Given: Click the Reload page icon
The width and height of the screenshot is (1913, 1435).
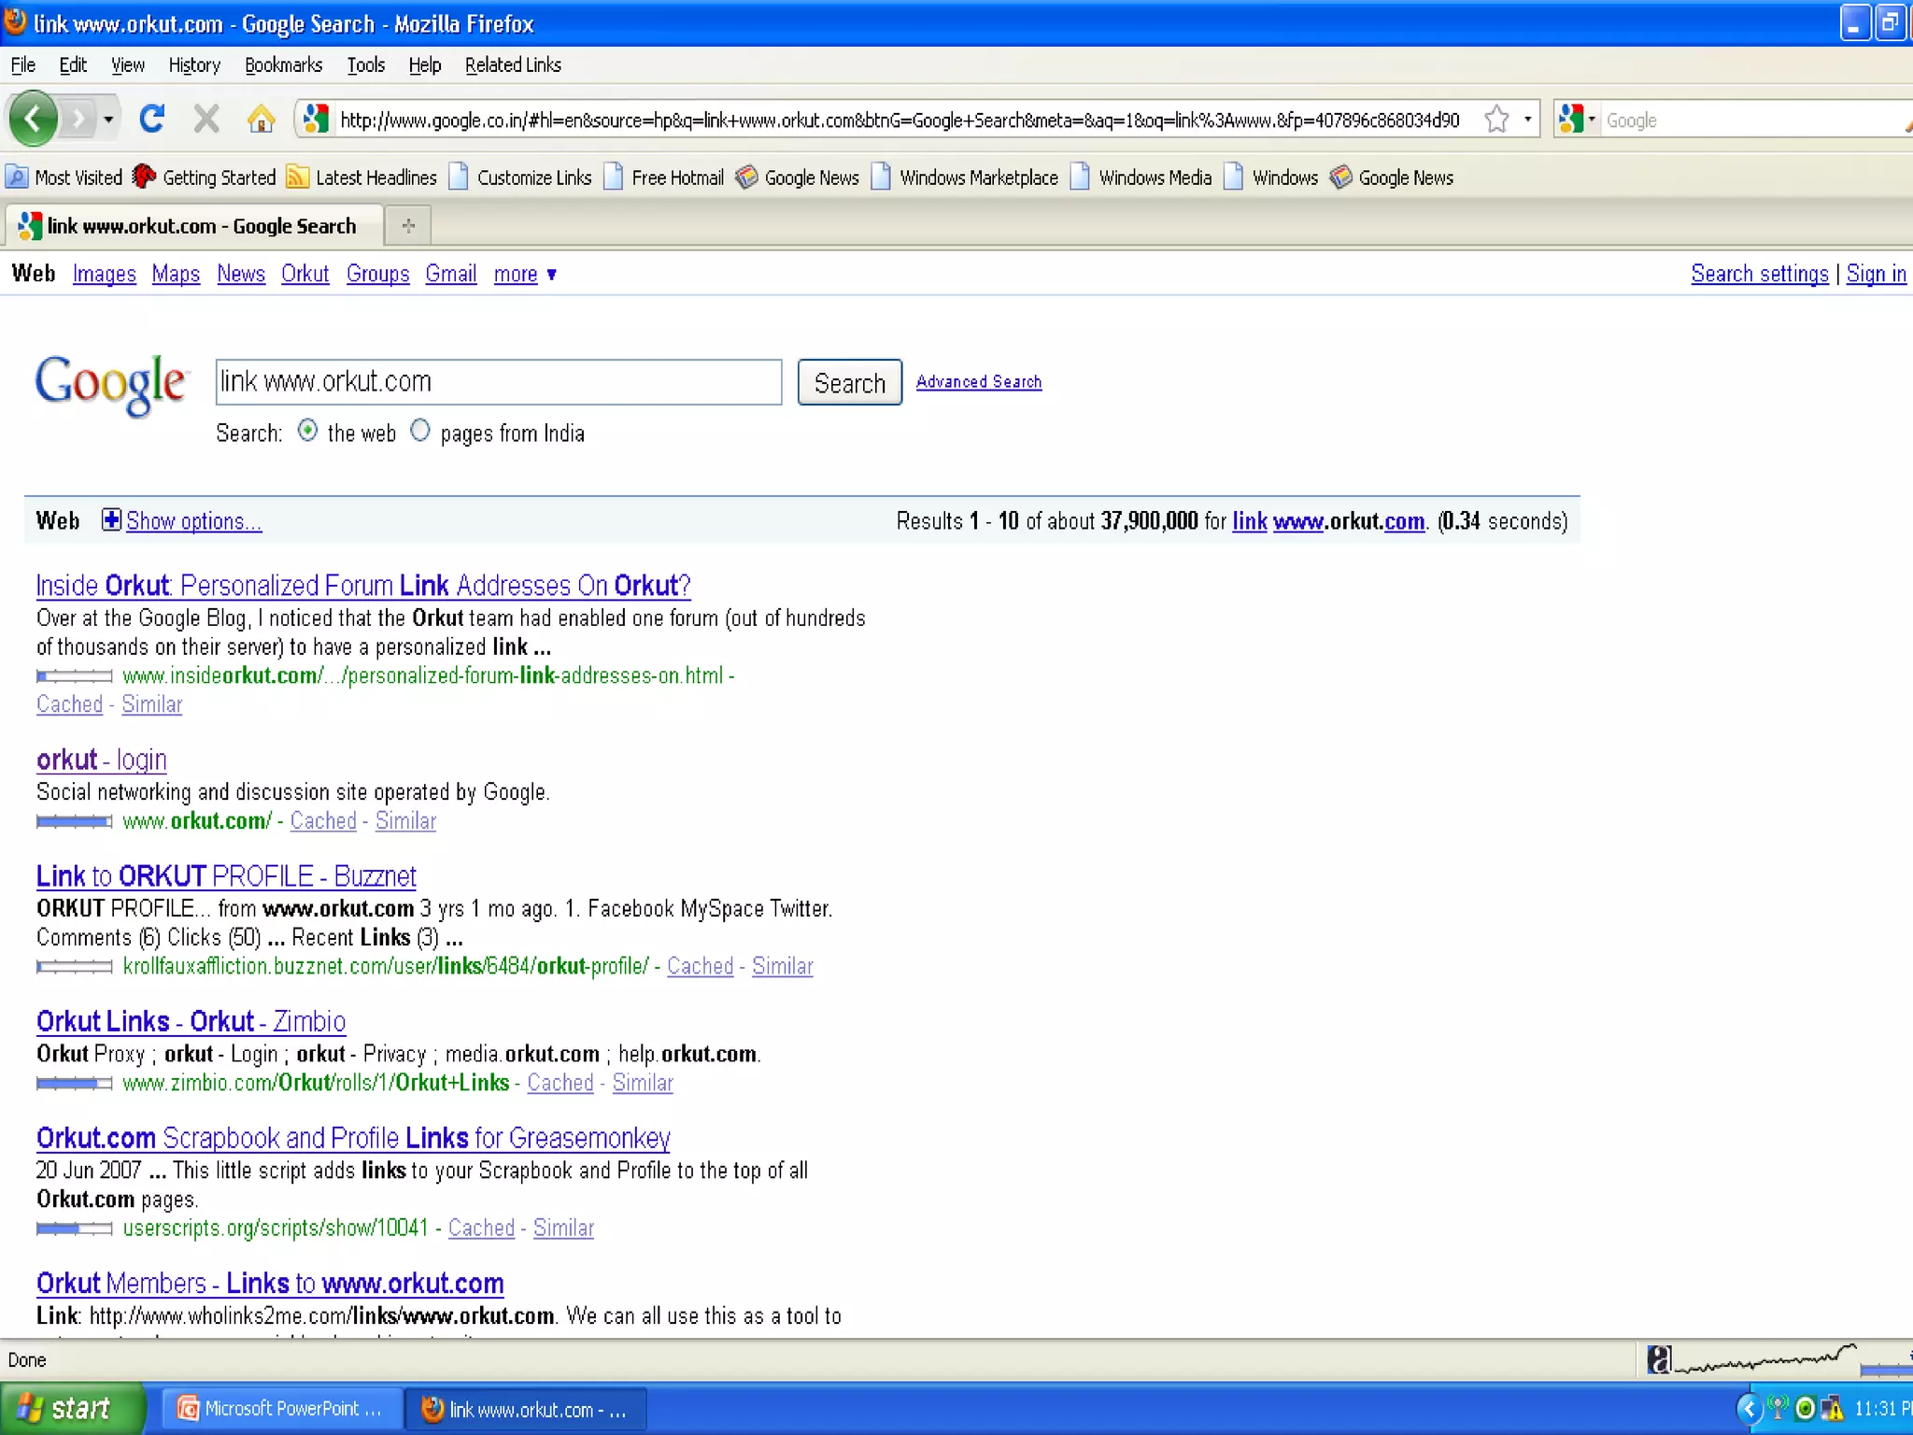Looking at the screenshot, I should 151,119.
